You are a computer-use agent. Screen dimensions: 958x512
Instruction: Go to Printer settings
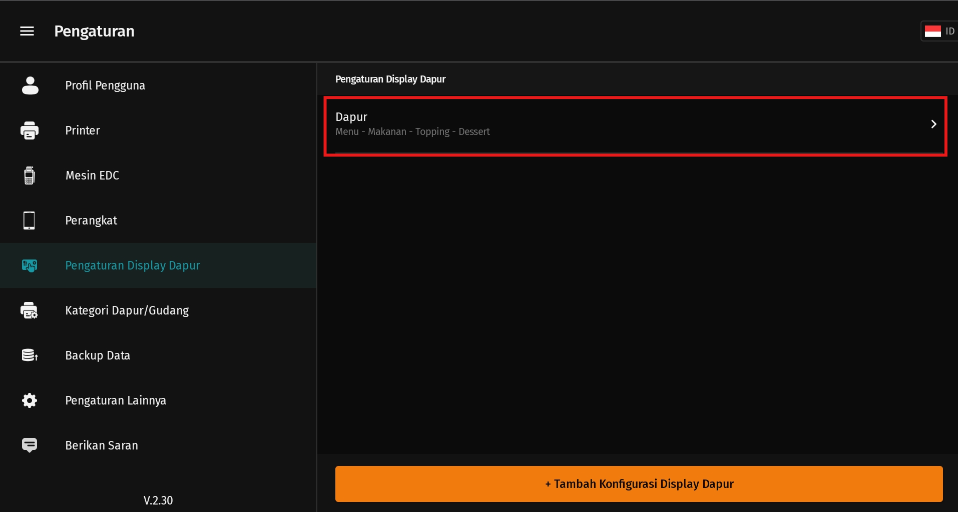point(83,130)
